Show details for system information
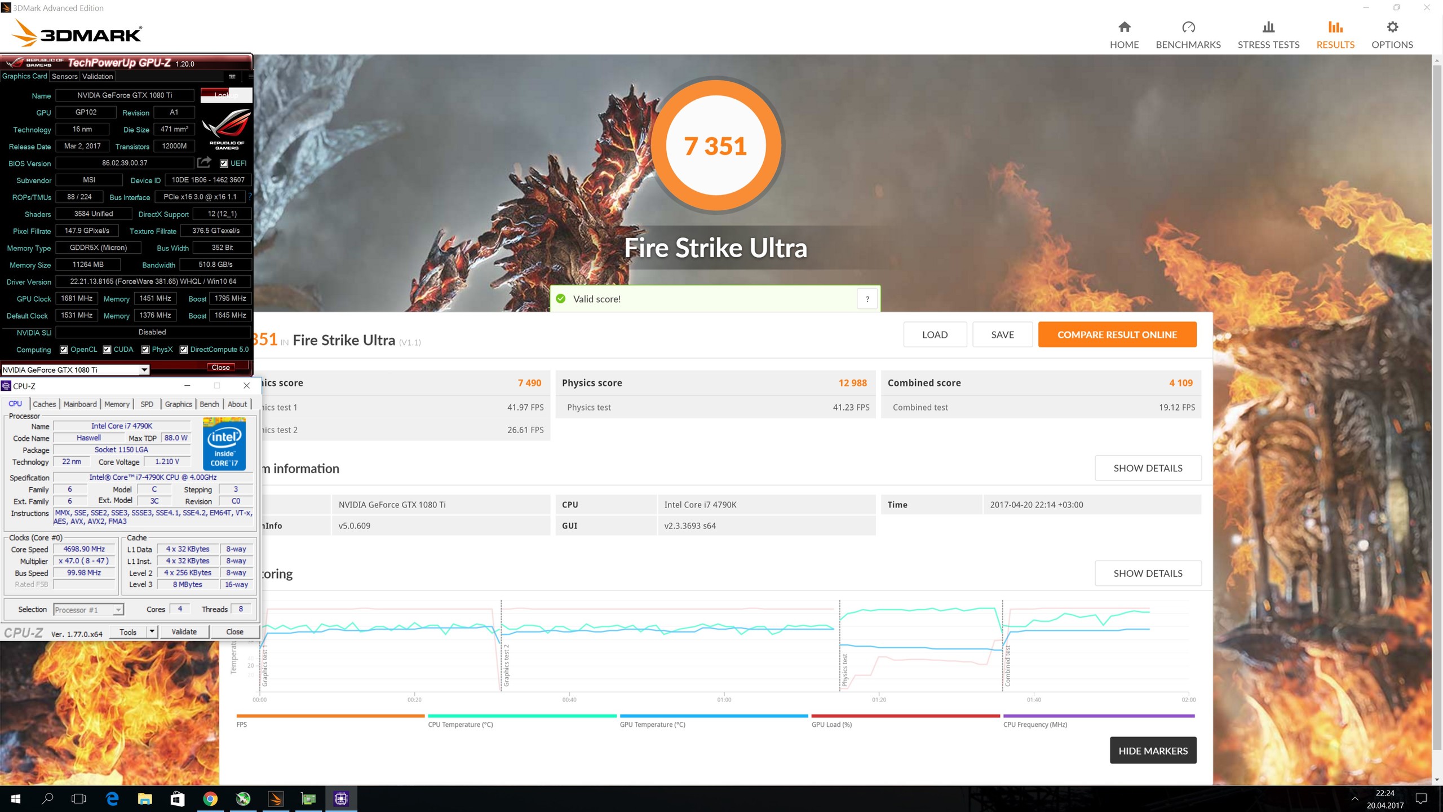 click(1148, 468)
